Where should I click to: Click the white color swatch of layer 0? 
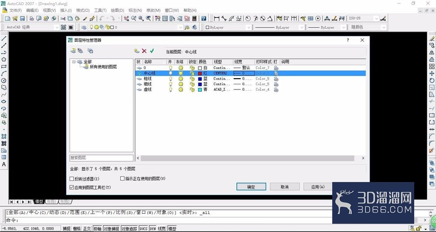[200, 68]
